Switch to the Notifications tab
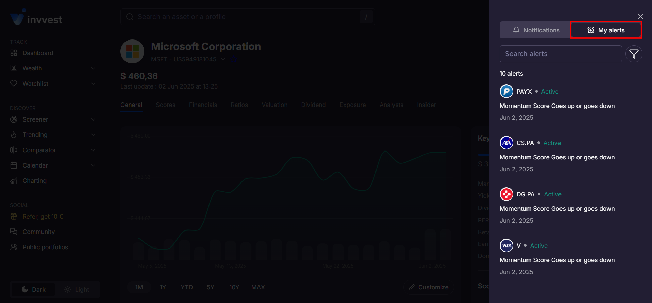 click(x=536, y=30)
